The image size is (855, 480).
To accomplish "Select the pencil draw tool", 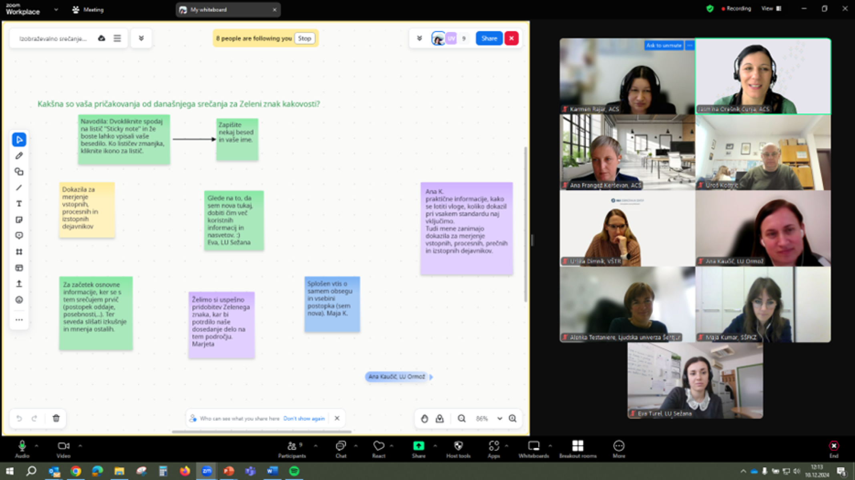I will click(19, 156).
